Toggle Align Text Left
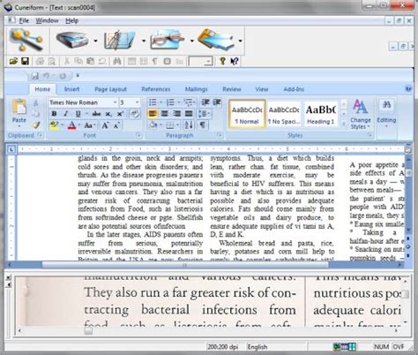 point(153,114)
